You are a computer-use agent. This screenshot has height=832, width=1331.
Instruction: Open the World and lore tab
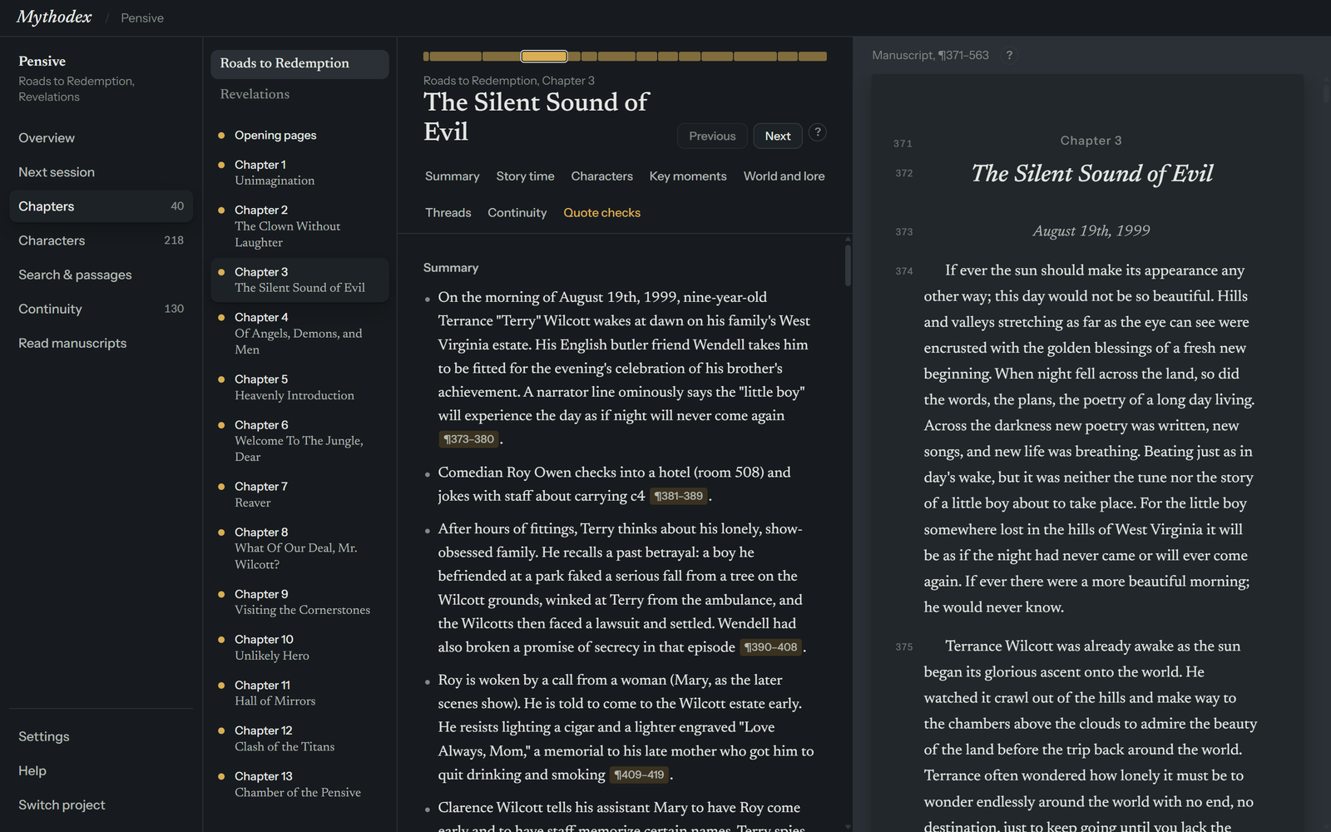click(784, 176)
